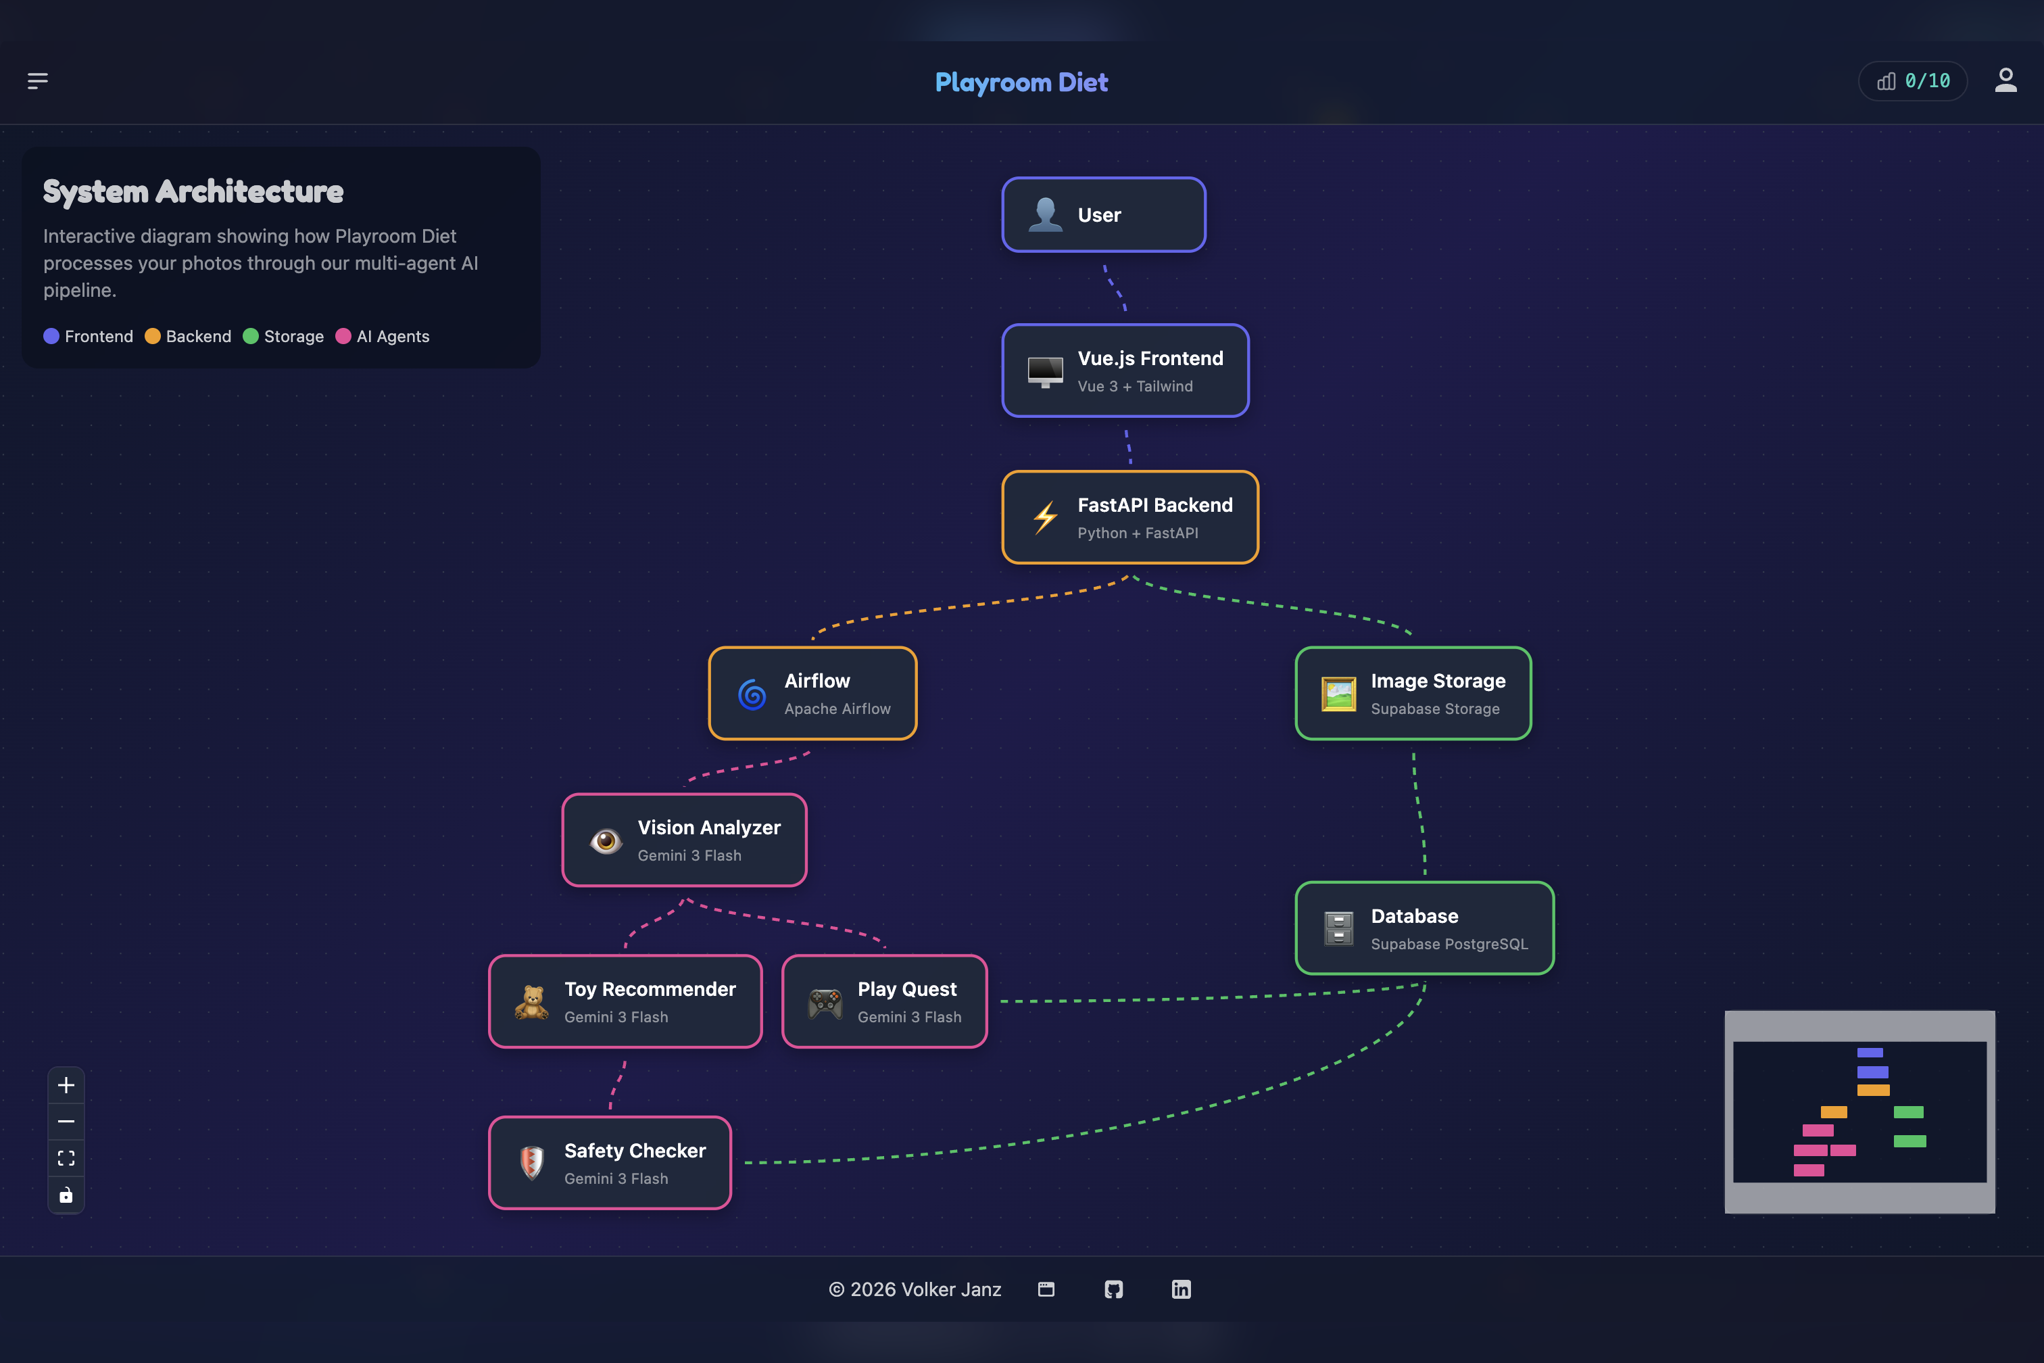Toggle the diagram interactivity lock

pyautogui.click(x=66, y=1195)
